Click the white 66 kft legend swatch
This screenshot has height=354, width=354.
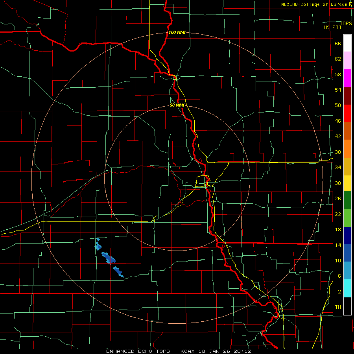pyautogui.click(x=347, y=43)
